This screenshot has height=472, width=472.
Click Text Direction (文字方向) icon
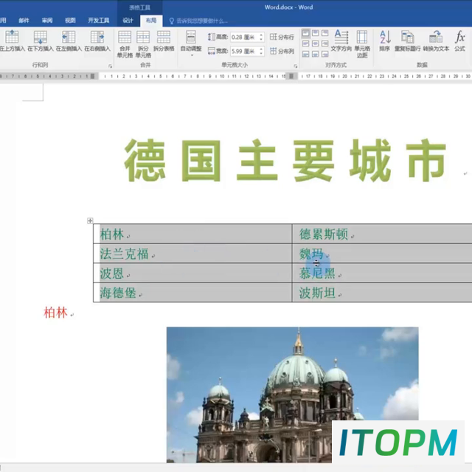click(x=341, y=37)
